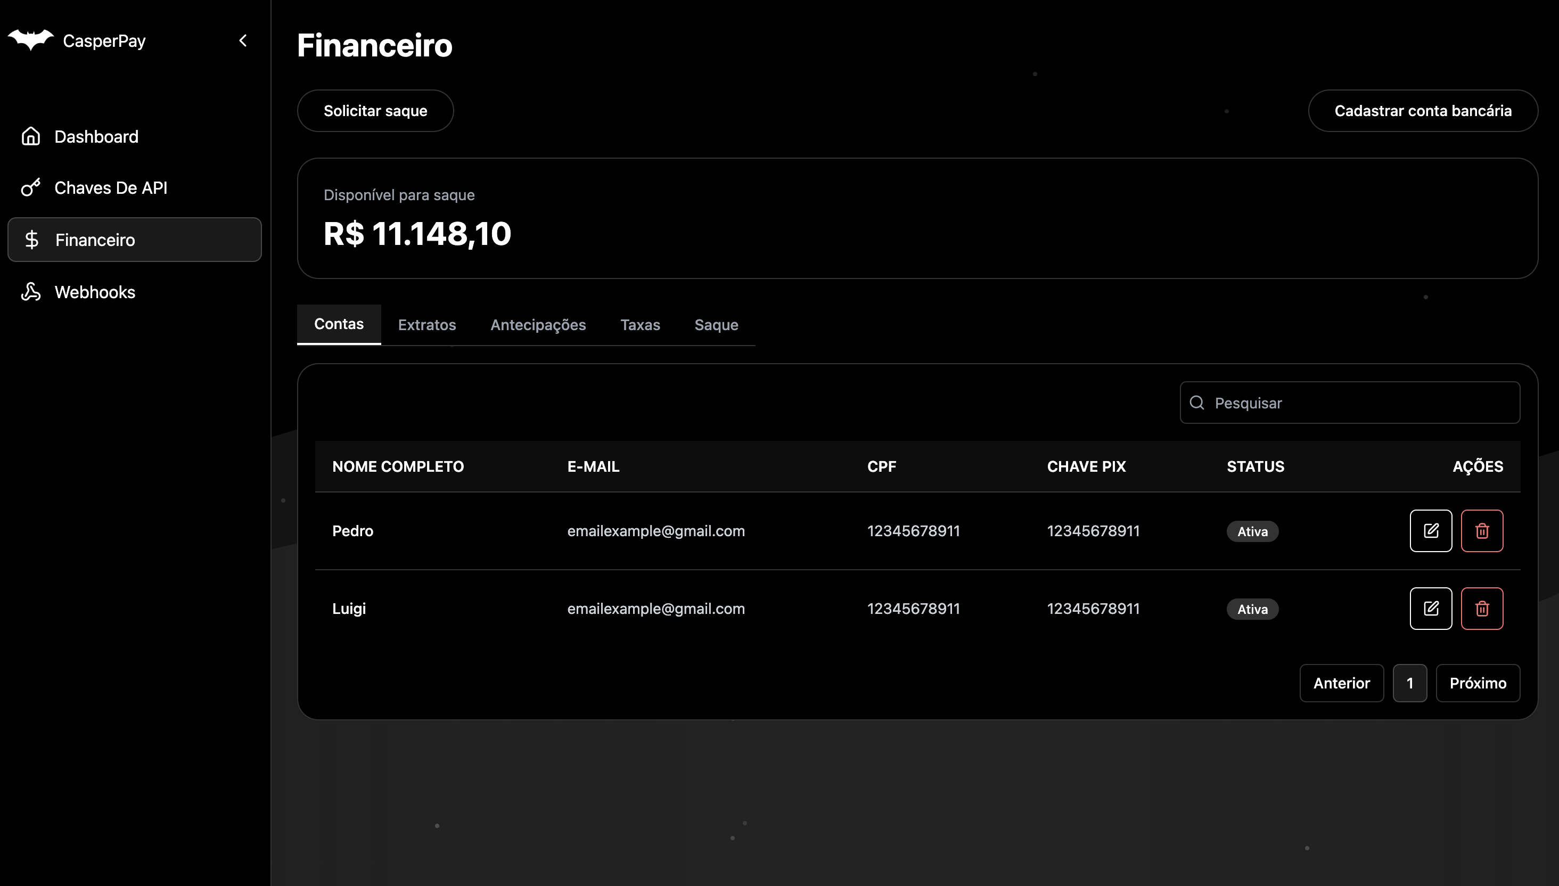Screen dimensions: 1559x886
Task: Click the name Pedro in table
Action: coord(353,531)
